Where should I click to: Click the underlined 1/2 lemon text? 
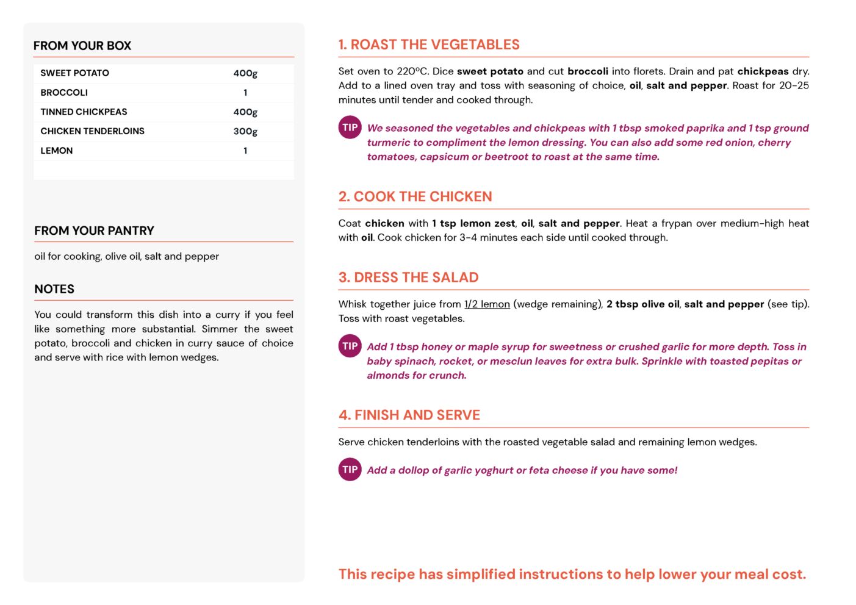click(x=487, y=304)
